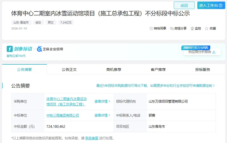227x143 pixels.
Task: Click the 山东-青岛市 region tag
Action: pyautogui.click(x=21, y=22)
